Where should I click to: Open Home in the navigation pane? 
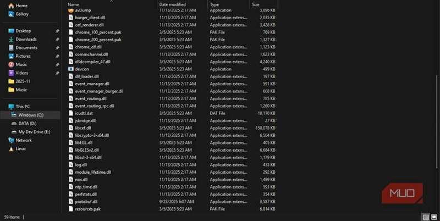tap(21, 5)
